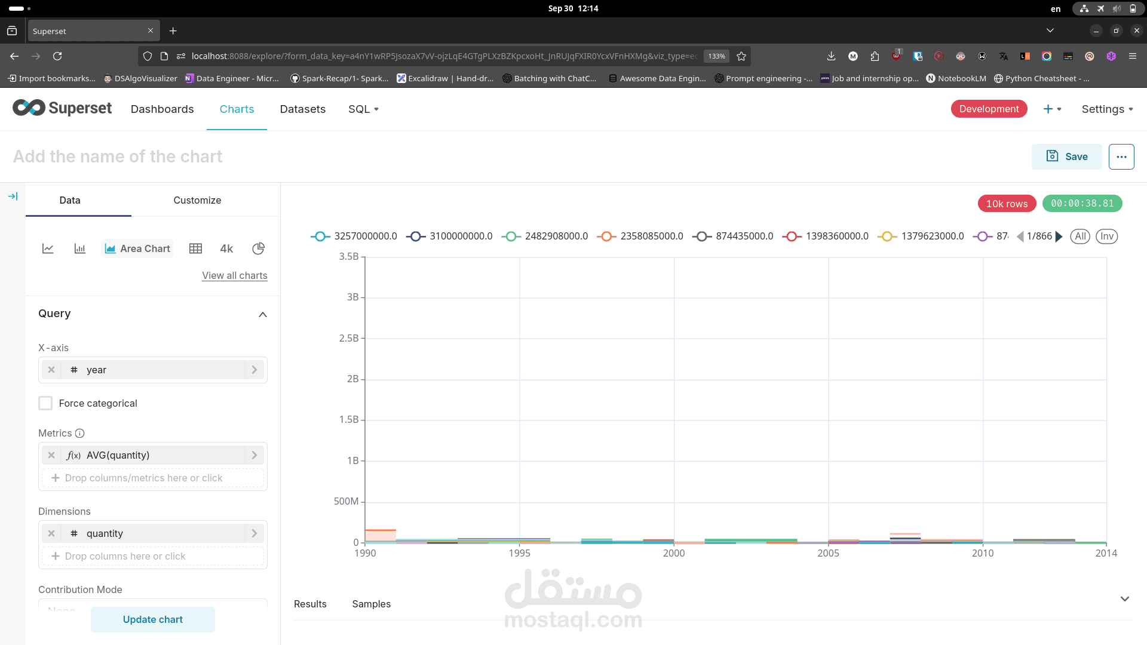Expand the AVG(quantity) metric options
The image size is (1147, 645).
click(254, 455)
